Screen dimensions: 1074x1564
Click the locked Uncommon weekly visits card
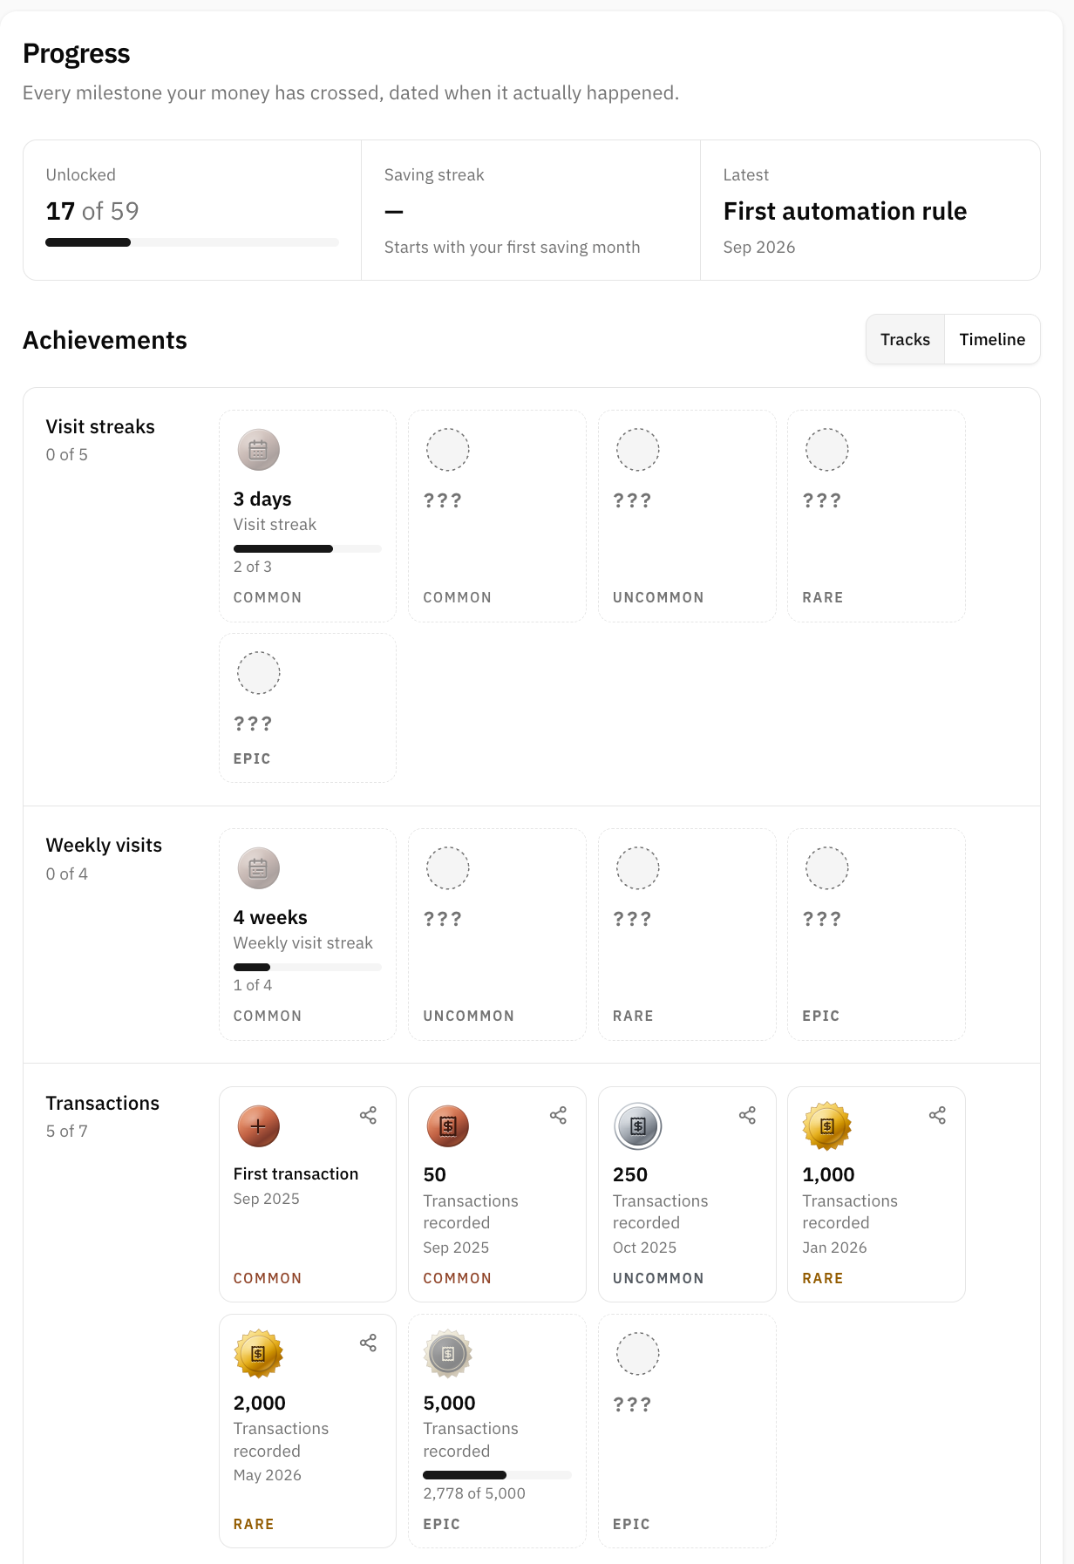(497, 935)
